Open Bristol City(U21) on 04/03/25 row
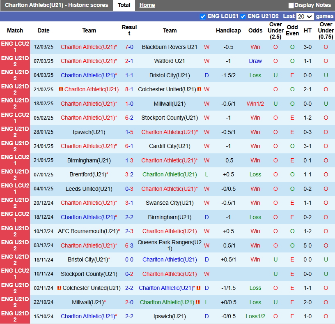 coord(170,75)
